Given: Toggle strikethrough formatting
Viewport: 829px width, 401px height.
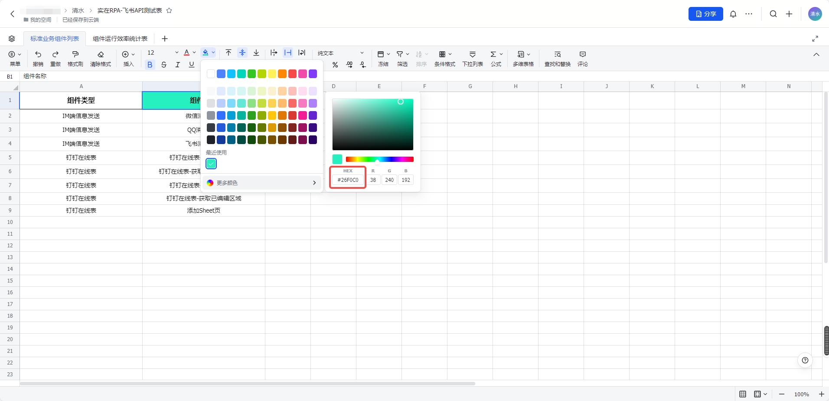Looking at the screenshot, I should click(164, 65).
